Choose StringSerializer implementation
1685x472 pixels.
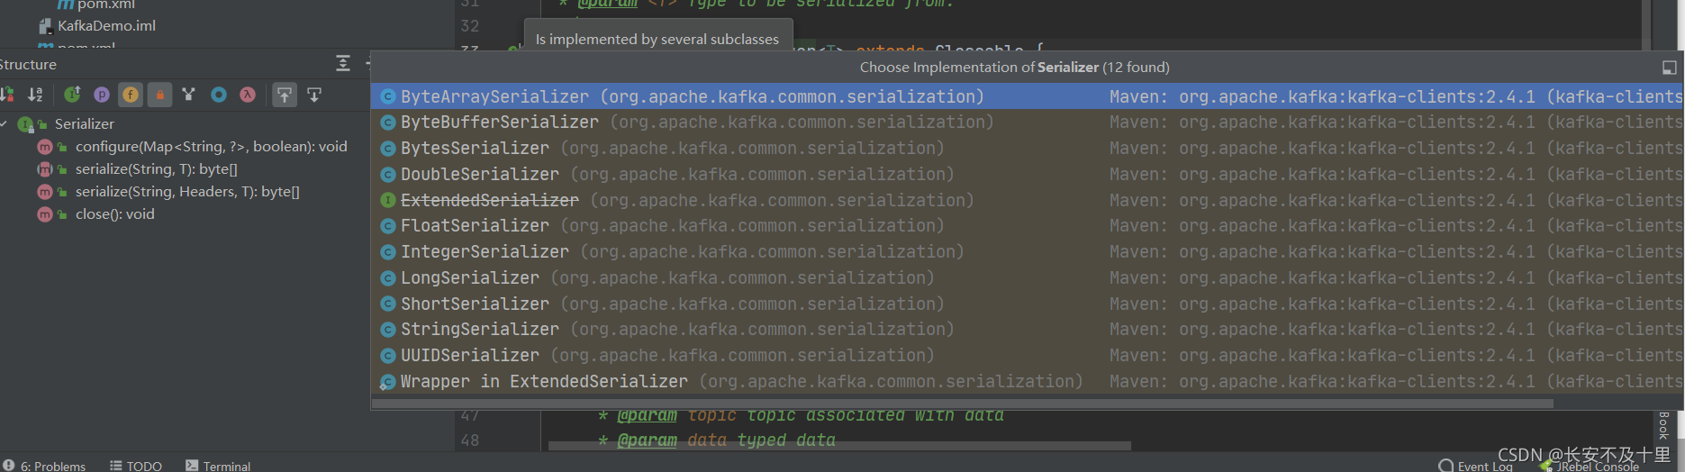point(1027,329)
